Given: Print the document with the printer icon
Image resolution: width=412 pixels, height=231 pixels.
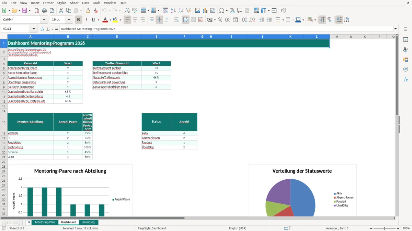Looking at the screenshot, I should click(x=44, y=11).
